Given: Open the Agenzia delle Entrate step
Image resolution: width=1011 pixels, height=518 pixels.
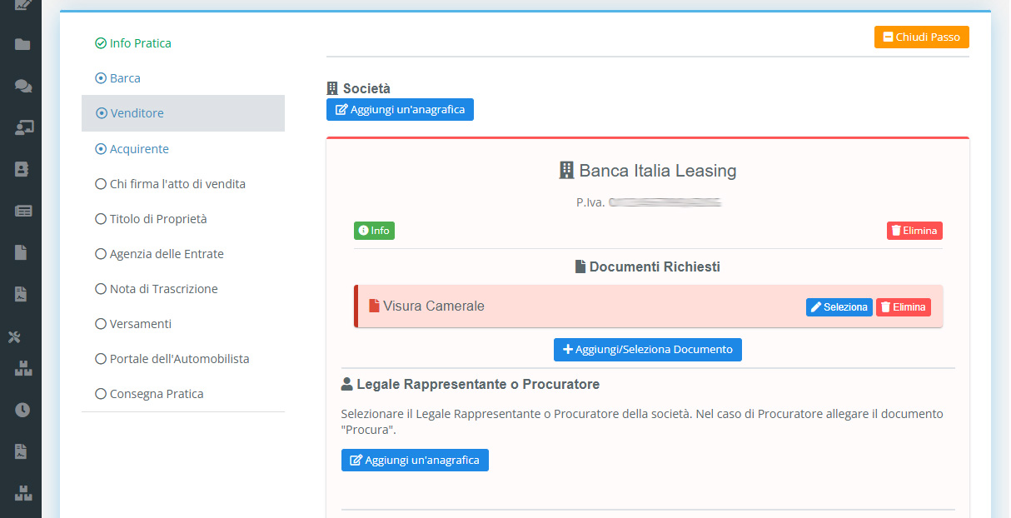Looking at the screenshot, I should click(x=160, y=254).
